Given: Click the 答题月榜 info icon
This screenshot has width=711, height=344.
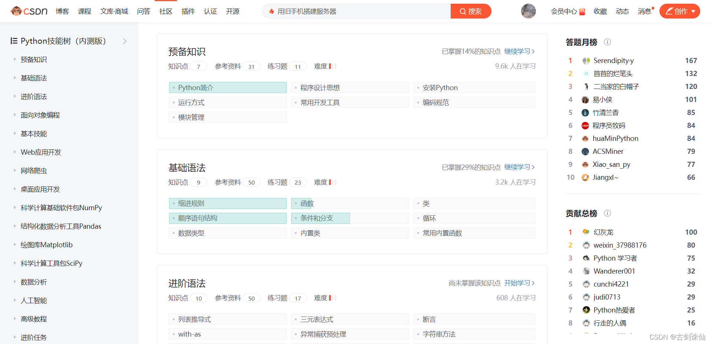Looking at the screenshot, I should [607, 42].
